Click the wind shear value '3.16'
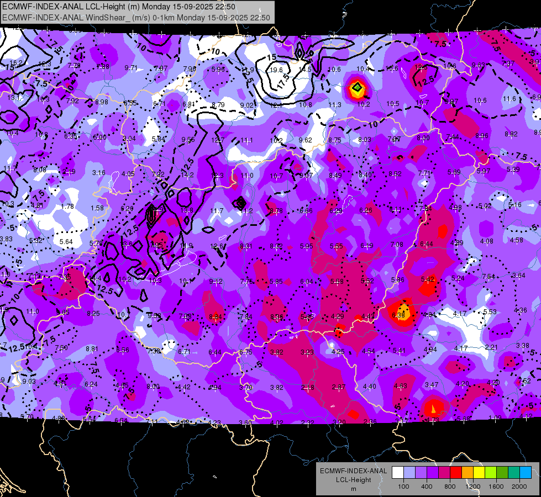 tap(99, 172)
